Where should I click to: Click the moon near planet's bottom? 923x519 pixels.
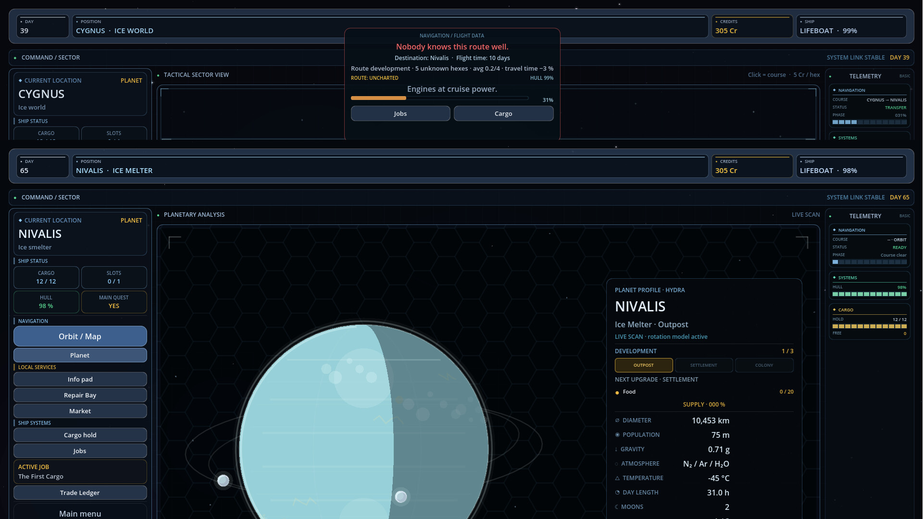click(401, 497)
